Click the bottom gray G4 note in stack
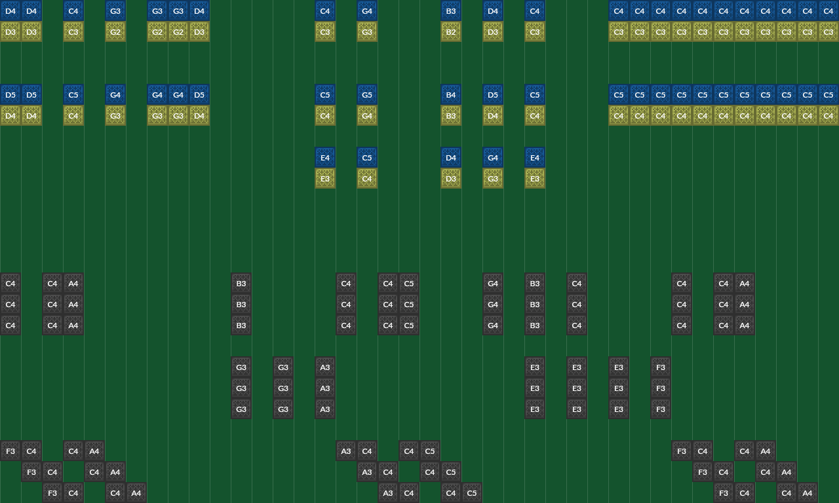Image resolution: width=839 pixels, height=503 pixels. tap(493, 325)
